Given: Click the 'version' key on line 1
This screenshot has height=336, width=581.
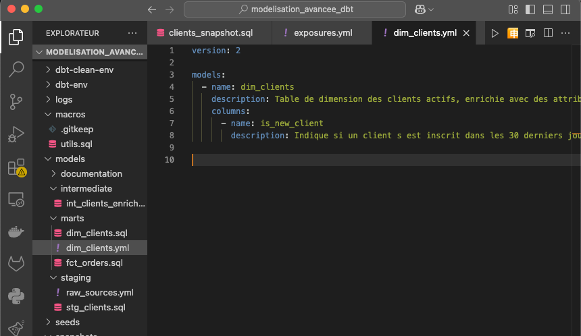Looking at the screenshot, I should tap(209, 51).
